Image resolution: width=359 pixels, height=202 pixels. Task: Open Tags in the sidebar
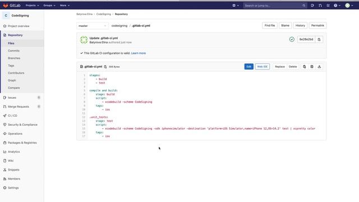[x=11, y=66]
